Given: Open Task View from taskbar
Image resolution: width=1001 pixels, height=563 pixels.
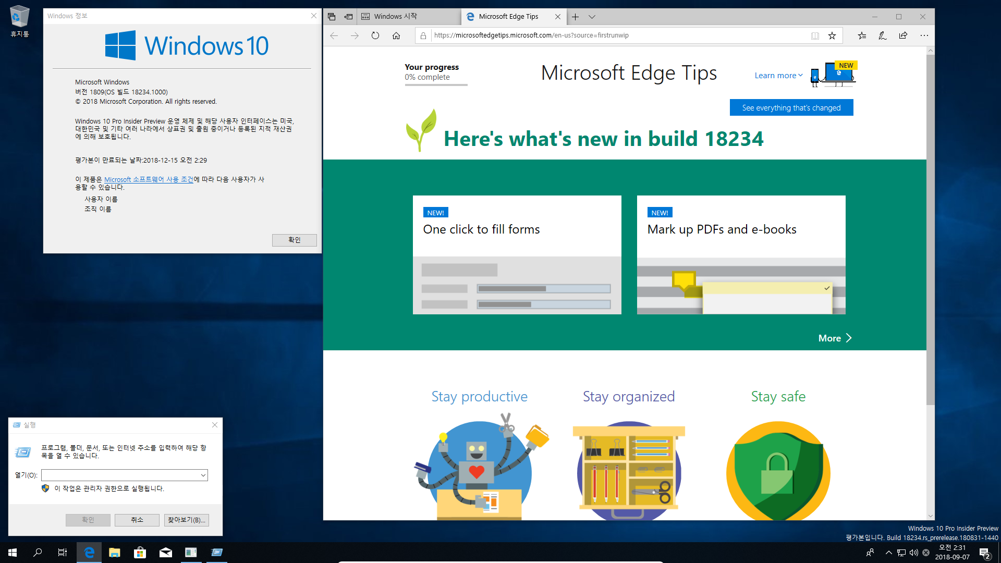Looking at the screenshot, I should [x=63, y=553].
